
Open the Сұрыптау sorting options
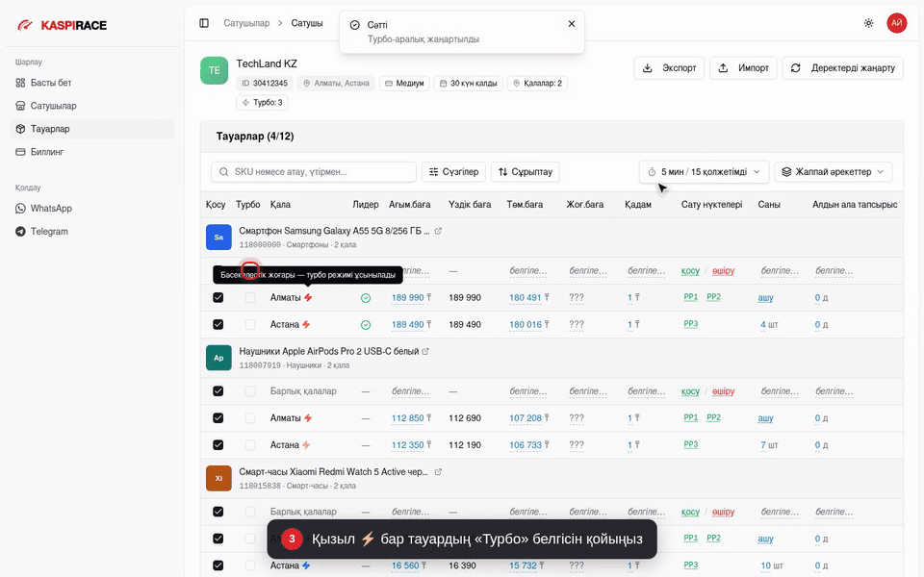click(x=526, y=172)
